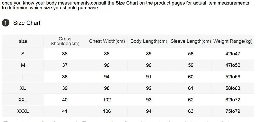Click the Chest Width(cm) column header
The image size is (261, 122).
click(x=107, y=41)
